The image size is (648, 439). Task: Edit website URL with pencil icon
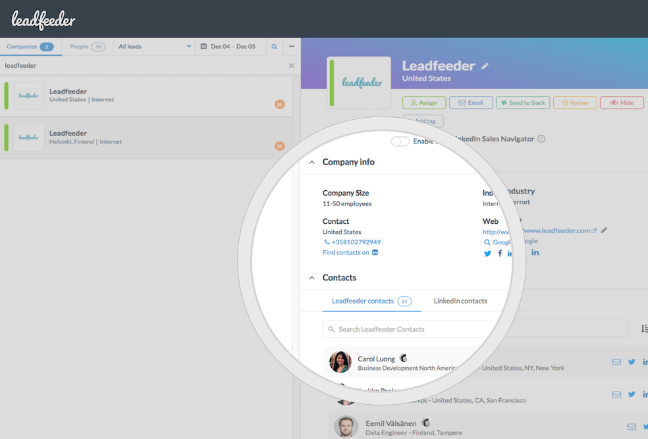tap(604, 230)
